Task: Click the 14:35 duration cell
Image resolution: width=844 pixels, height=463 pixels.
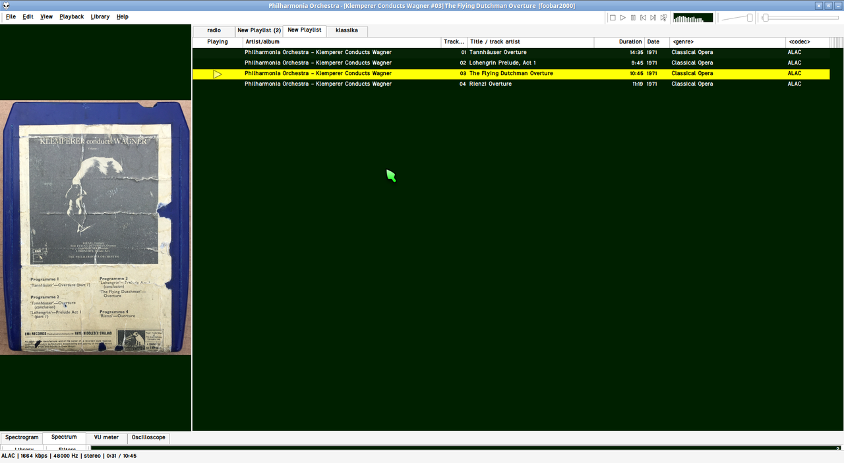Action: click(x=636, y=53)
